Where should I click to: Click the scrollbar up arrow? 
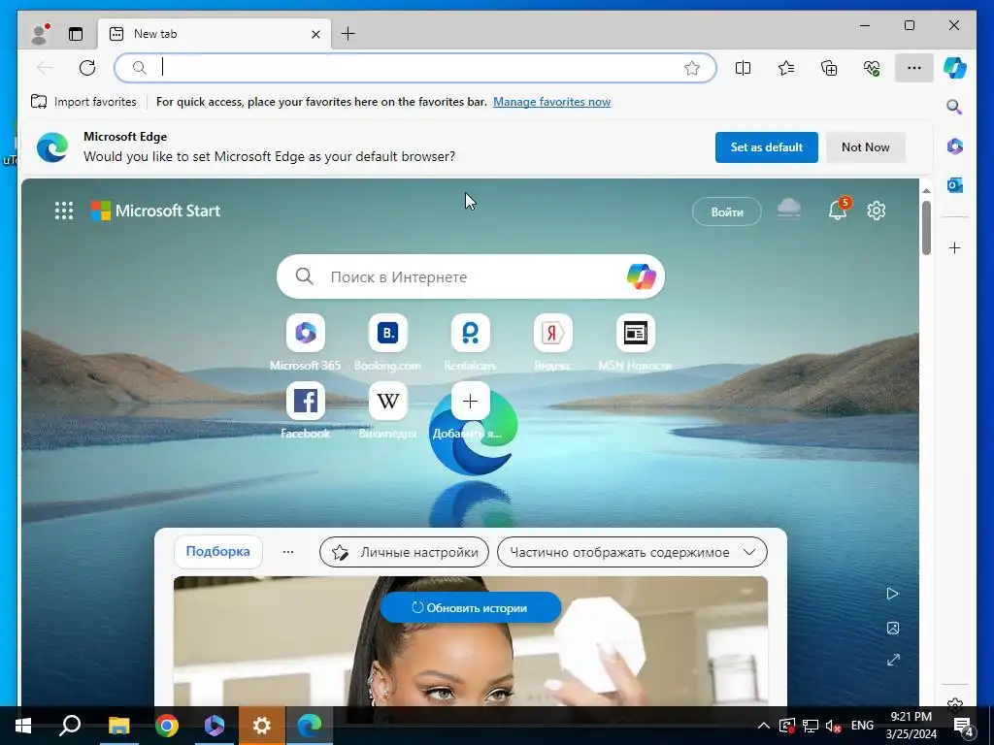pyautogui.click(x=926, y=189)
